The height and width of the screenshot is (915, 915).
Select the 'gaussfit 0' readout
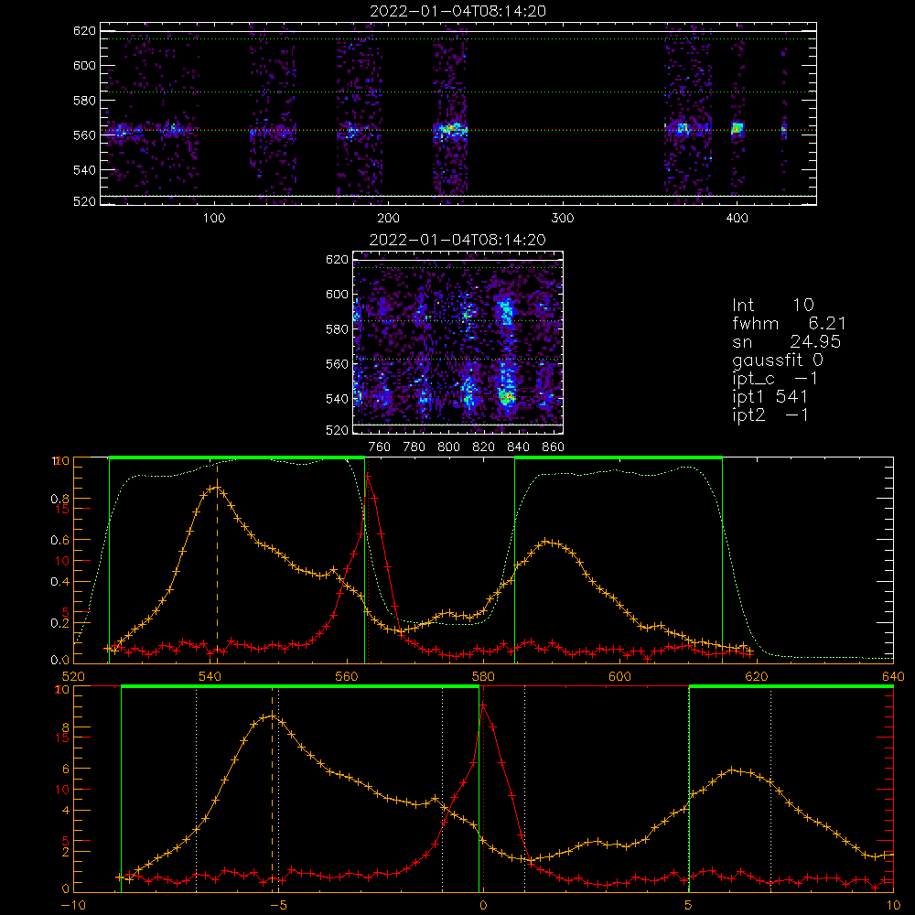click(778, 360)
